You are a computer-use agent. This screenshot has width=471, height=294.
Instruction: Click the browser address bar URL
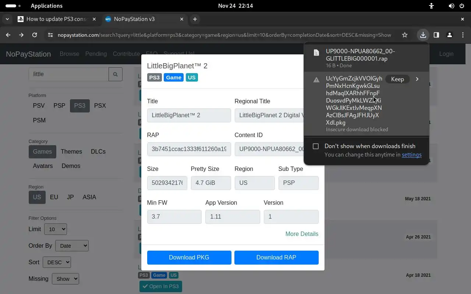tap(224, 35)
